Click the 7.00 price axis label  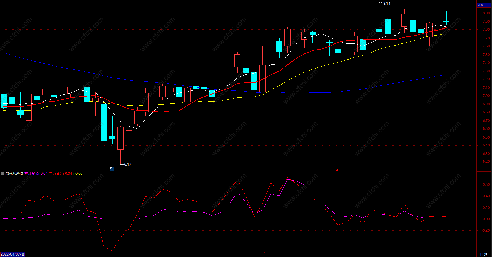pos(486,96)
